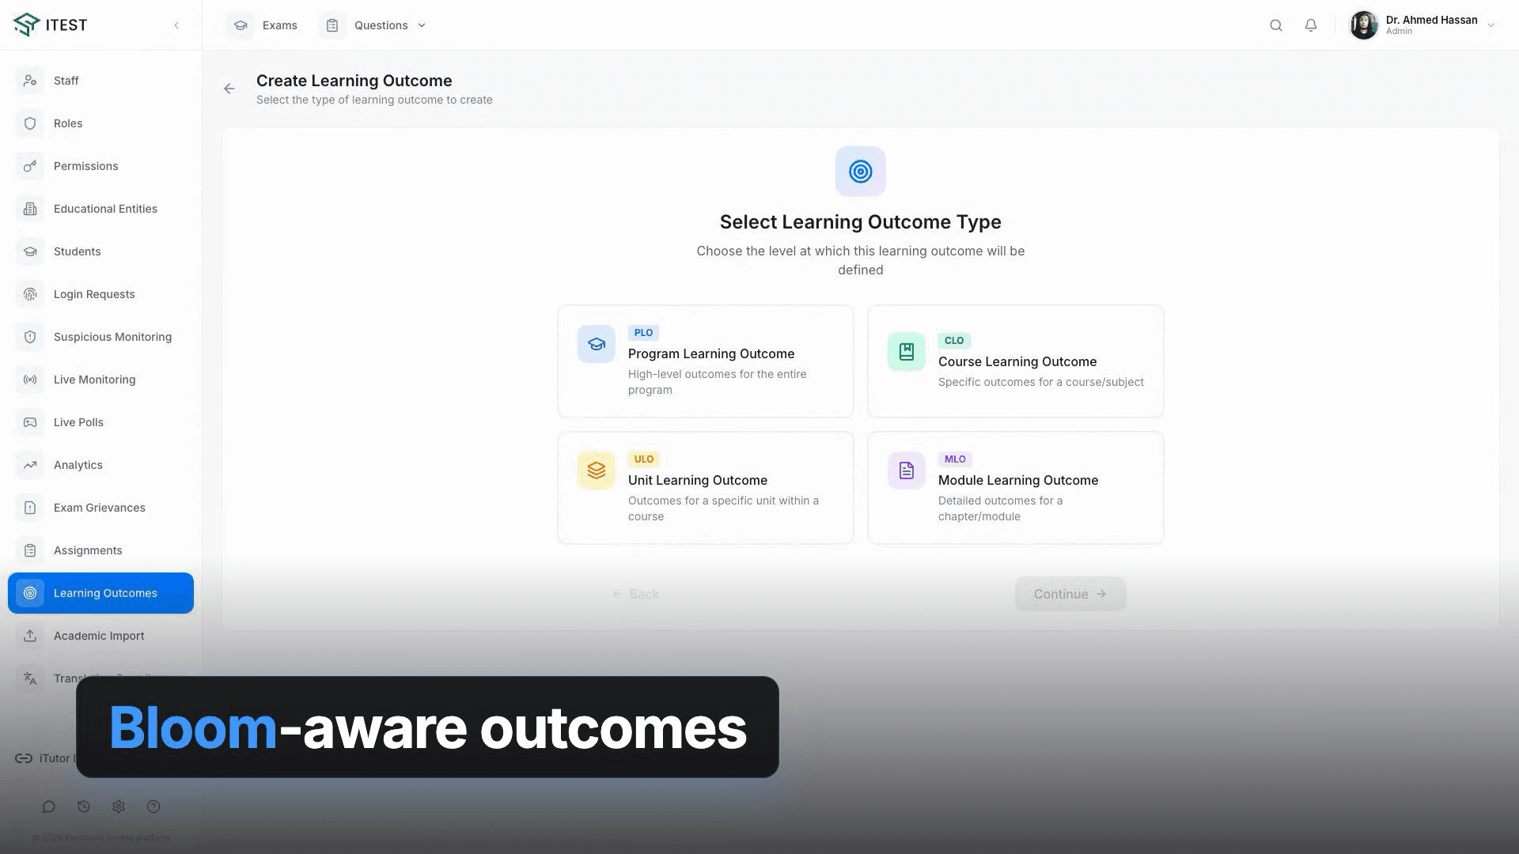This screenshot has width=1519, height=854.
Task: Click the Analytics trend icon
Action: tap(30, 465)
